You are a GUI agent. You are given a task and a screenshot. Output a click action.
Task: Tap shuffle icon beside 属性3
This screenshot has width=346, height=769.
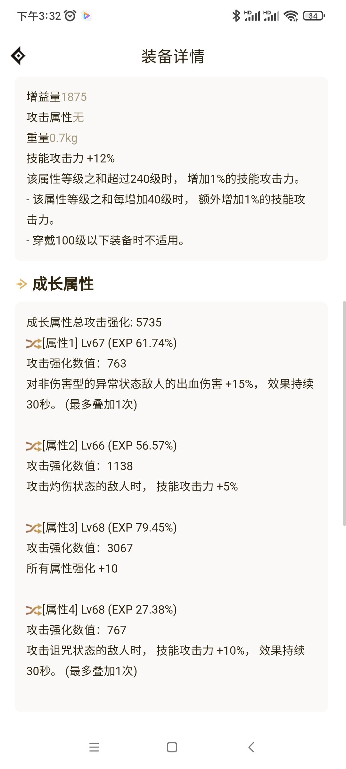(x=34, y=528)
